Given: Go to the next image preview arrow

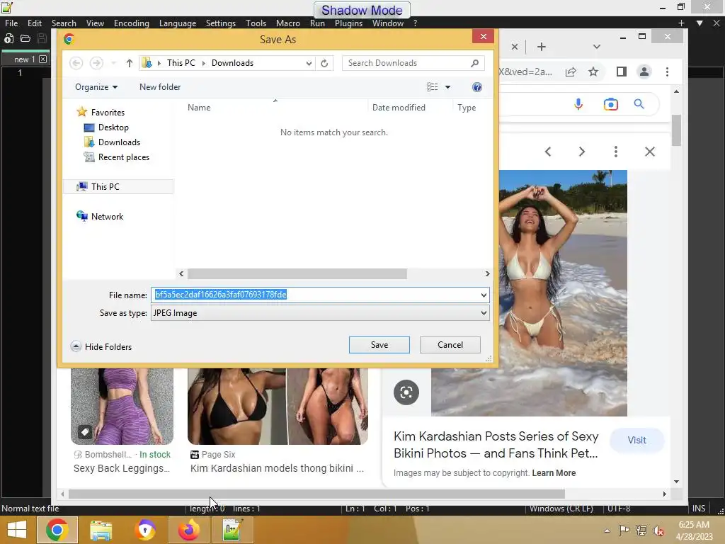Looking at the screenshot, I should click(582, 152).
